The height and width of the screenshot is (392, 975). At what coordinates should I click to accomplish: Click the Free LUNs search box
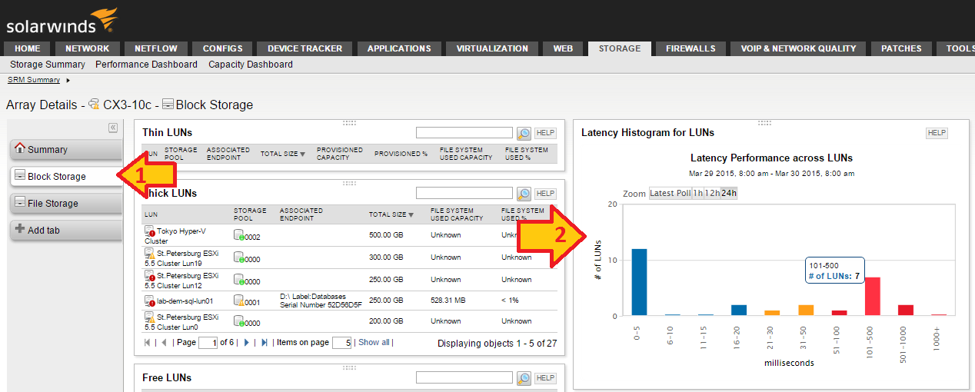(464, 377)
